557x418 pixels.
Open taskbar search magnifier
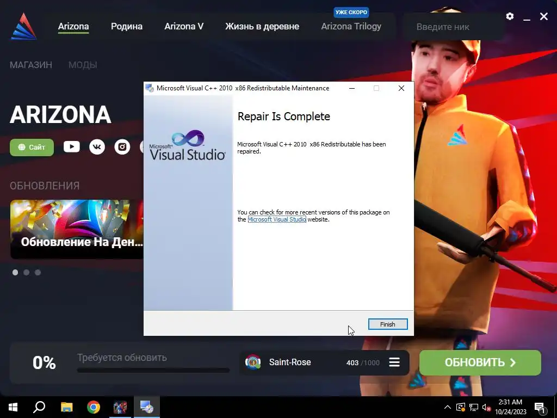(x=39, y=407)
